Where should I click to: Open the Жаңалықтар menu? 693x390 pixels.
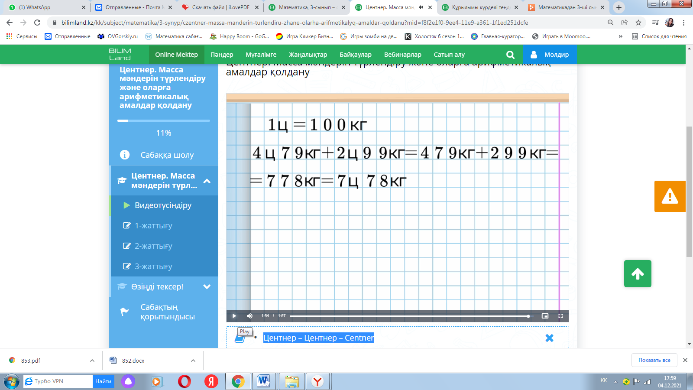(x=308, y=55)
